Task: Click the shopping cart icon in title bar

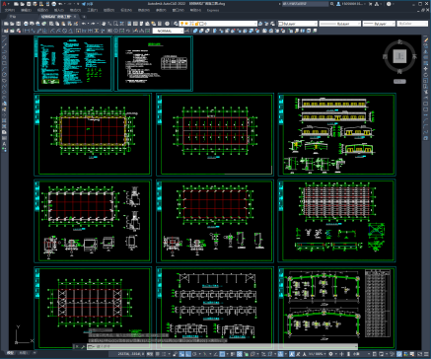Action: (370, 4)
